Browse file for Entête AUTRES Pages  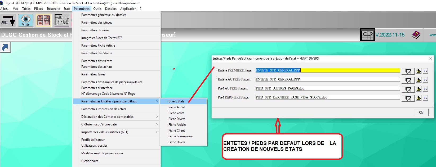[x=419, y=80]
